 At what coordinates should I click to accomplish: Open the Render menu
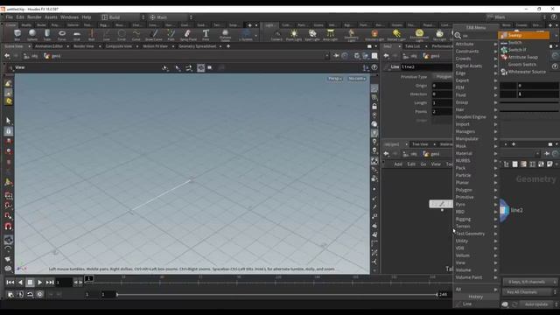click(x=35, y=17)
